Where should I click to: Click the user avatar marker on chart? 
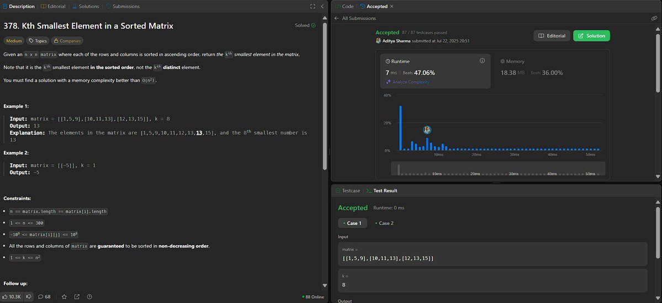click(x=427, y=130)
